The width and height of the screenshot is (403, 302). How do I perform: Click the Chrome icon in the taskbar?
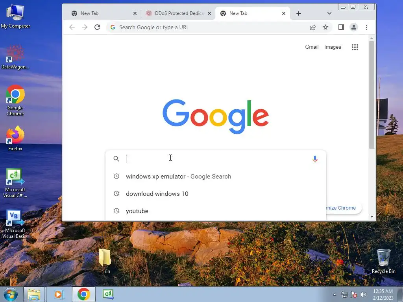pos(84,294)
